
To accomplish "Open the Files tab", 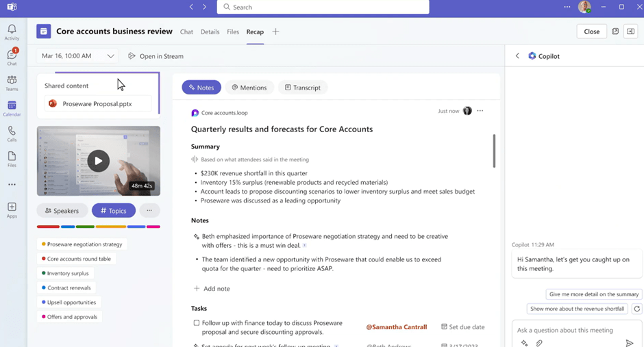I will (x=233, y=31).
